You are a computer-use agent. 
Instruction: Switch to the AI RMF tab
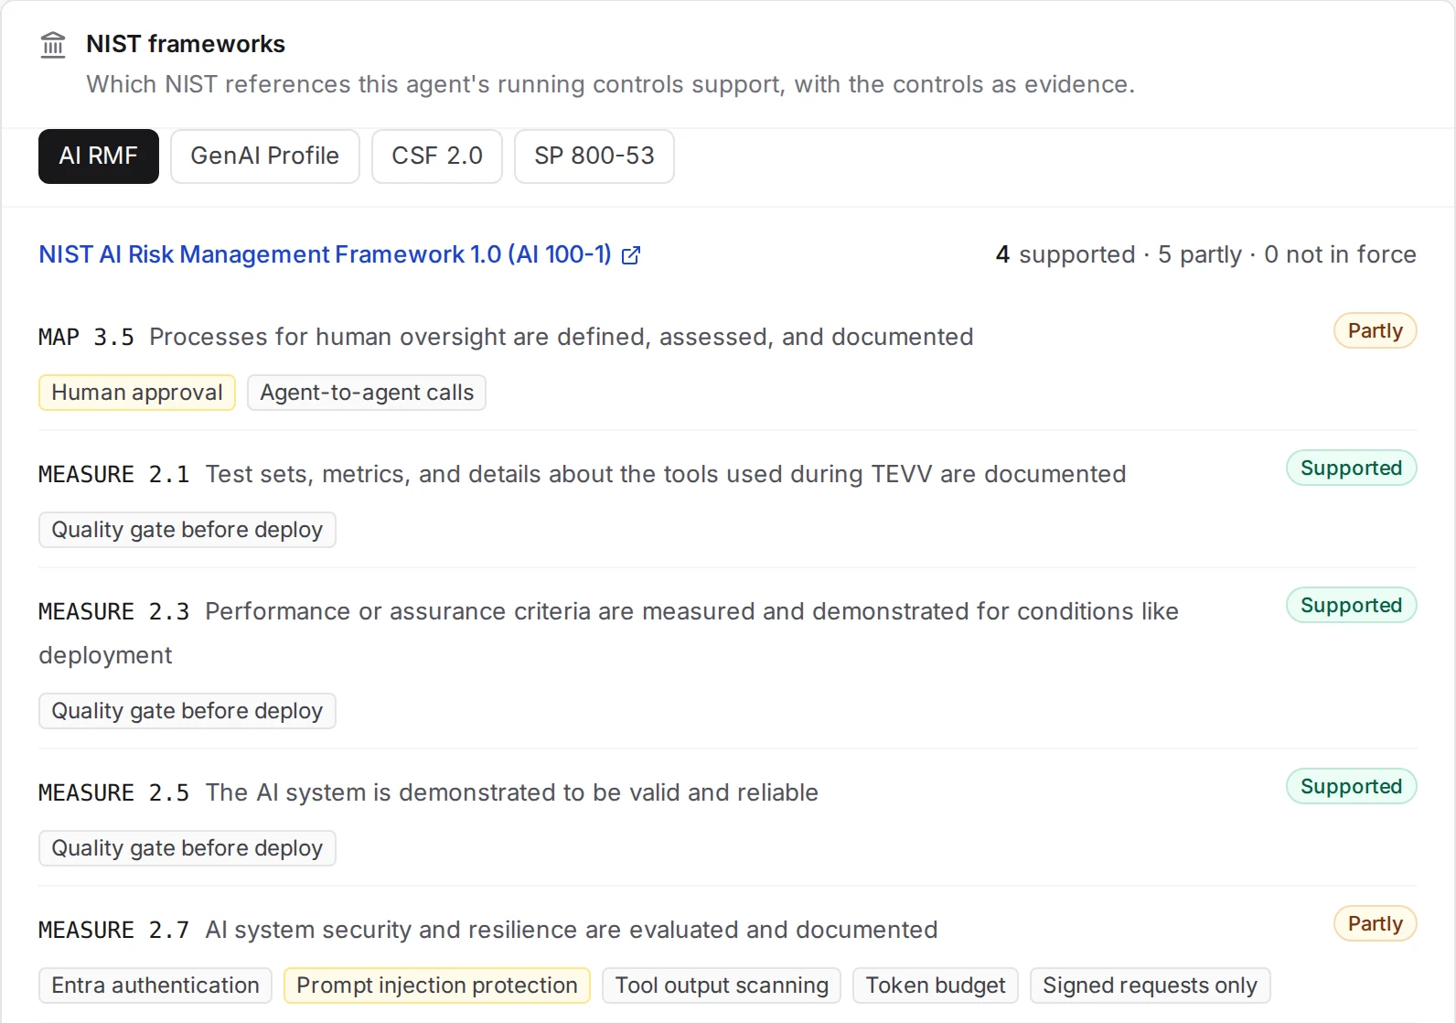click(x=99, y=156)
